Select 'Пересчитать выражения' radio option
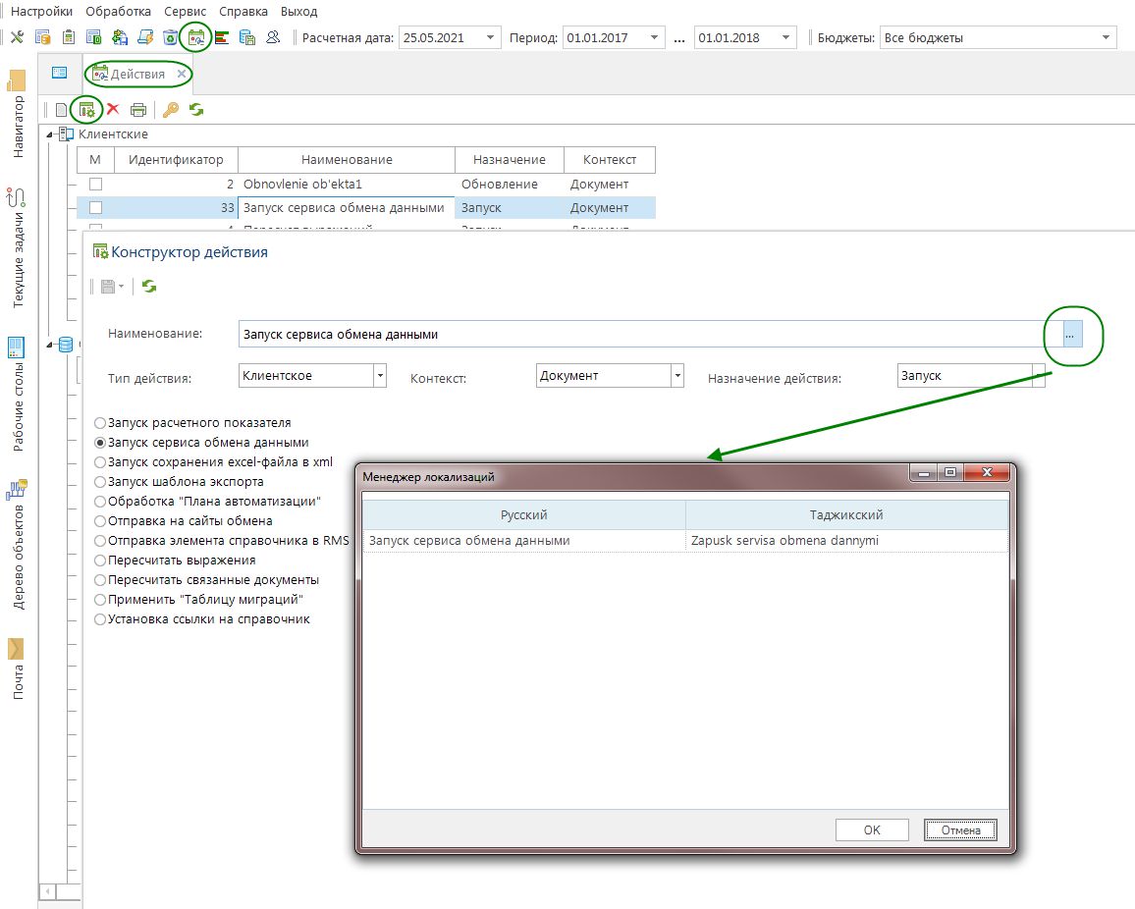 (100, 561)
